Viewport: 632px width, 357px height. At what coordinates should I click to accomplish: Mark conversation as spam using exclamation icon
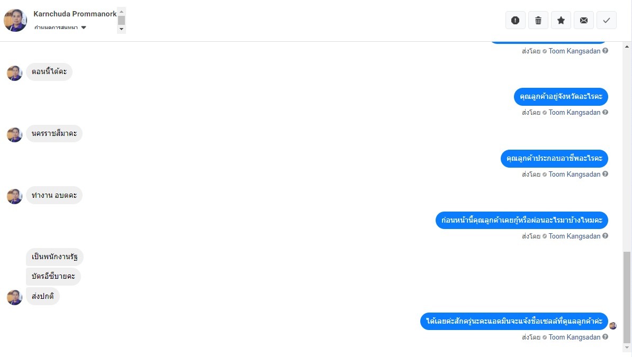pyautogui.click(x=515, y=20)
